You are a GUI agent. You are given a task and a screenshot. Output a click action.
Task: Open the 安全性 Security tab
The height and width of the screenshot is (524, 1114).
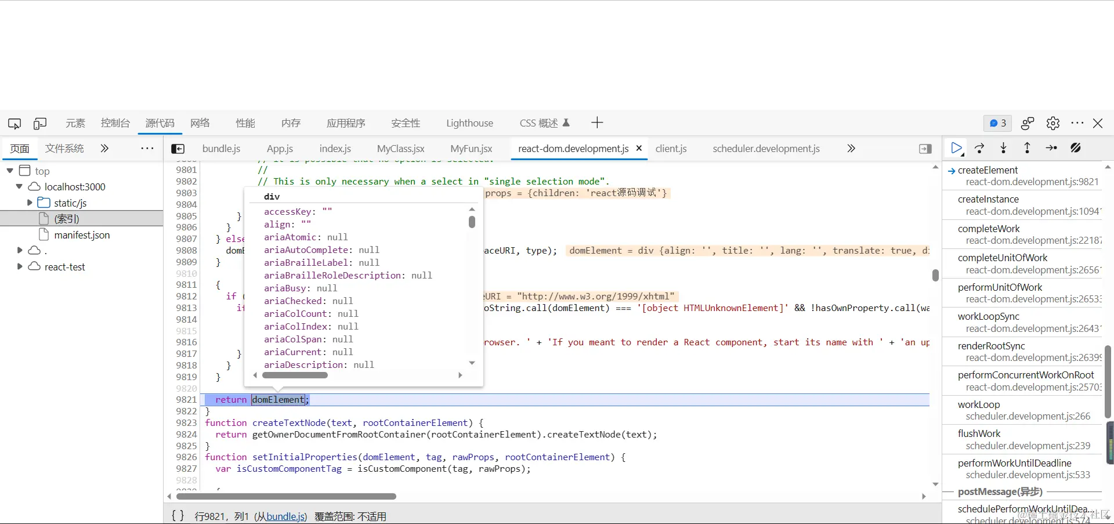click(x=406, y=123)
